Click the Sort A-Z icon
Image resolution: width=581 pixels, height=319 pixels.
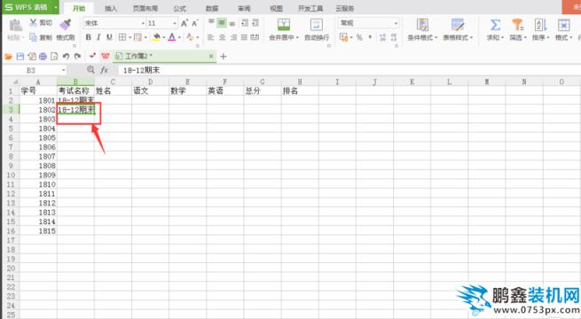coord(540,25)
